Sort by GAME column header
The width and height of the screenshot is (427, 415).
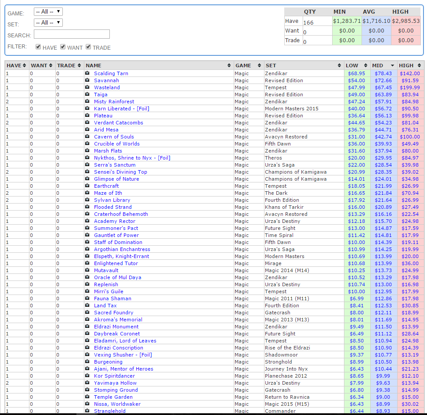[x=248, y=66]
